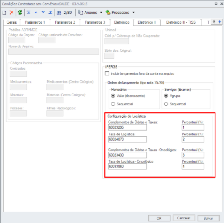Click Taxa de Logística Oncológico field 60033860

point(127,166)
